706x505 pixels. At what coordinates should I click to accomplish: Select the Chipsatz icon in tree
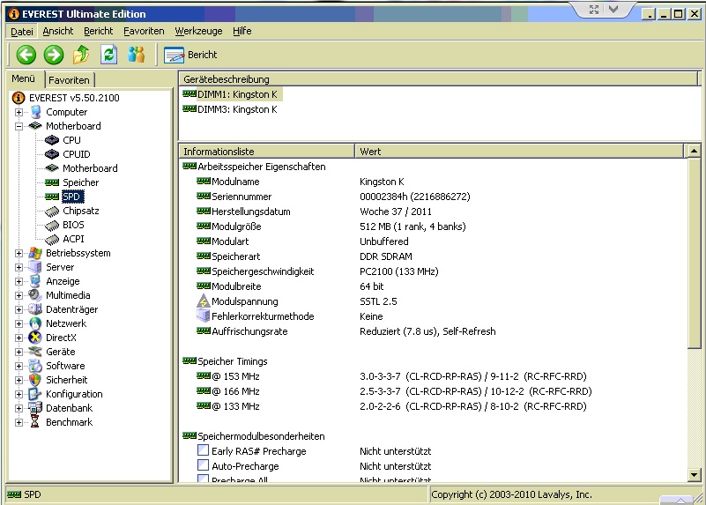(x=52, y=211)
